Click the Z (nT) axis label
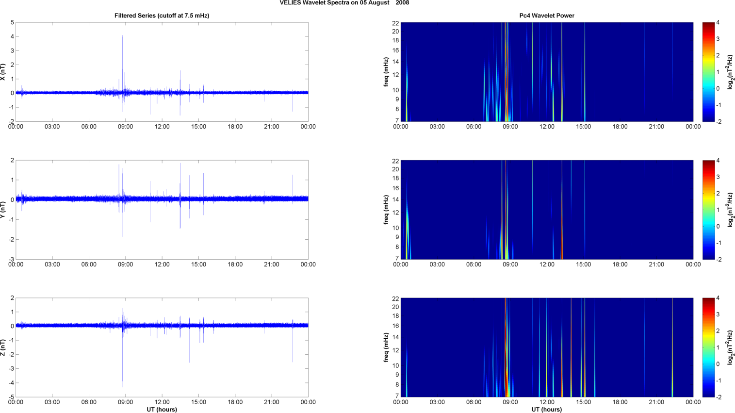The image size is (735, 413). tap(3, 347)
